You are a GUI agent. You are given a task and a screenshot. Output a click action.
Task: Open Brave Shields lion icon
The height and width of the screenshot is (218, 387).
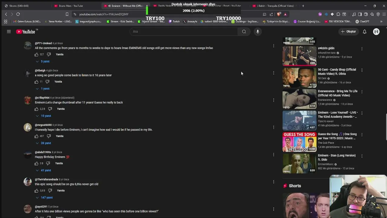pos(279,14)
